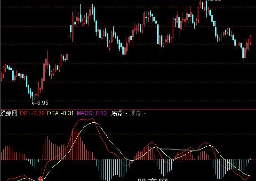Click the DEA: -0.31 indicator value
This screenshot has height=181, width=256.
click(x=60, y=113)
